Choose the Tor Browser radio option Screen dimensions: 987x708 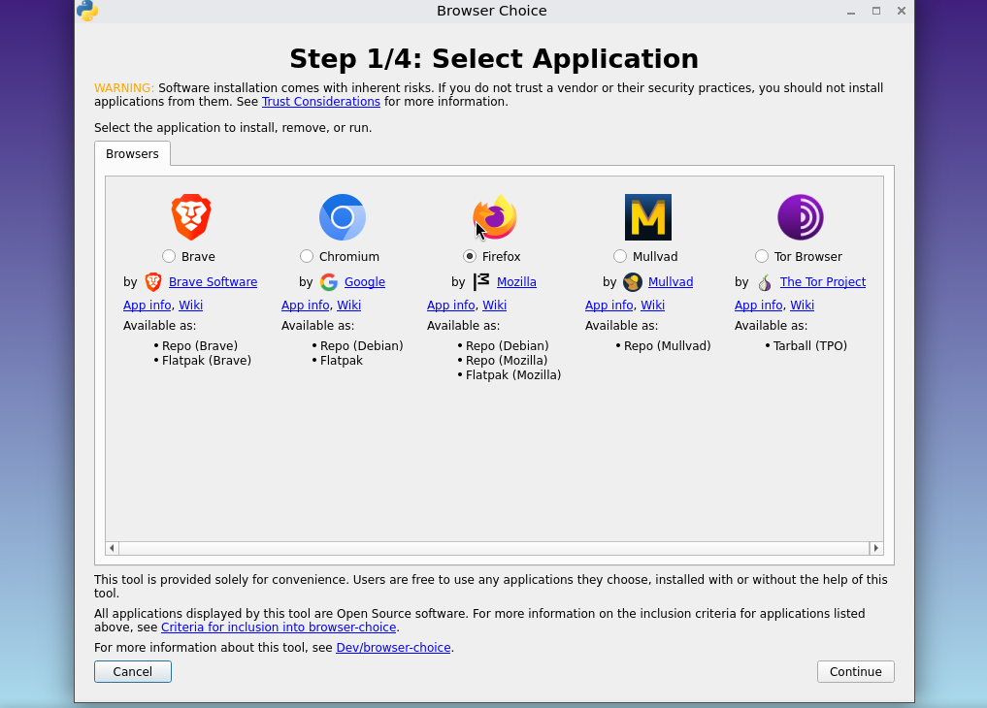point(762,256)
